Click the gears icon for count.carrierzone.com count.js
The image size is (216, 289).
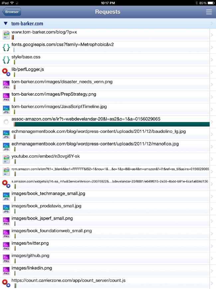pos(6,283)
